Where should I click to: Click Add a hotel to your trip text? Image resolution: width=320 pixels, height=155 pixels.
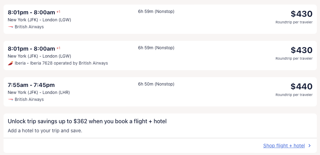click(45, 131)
